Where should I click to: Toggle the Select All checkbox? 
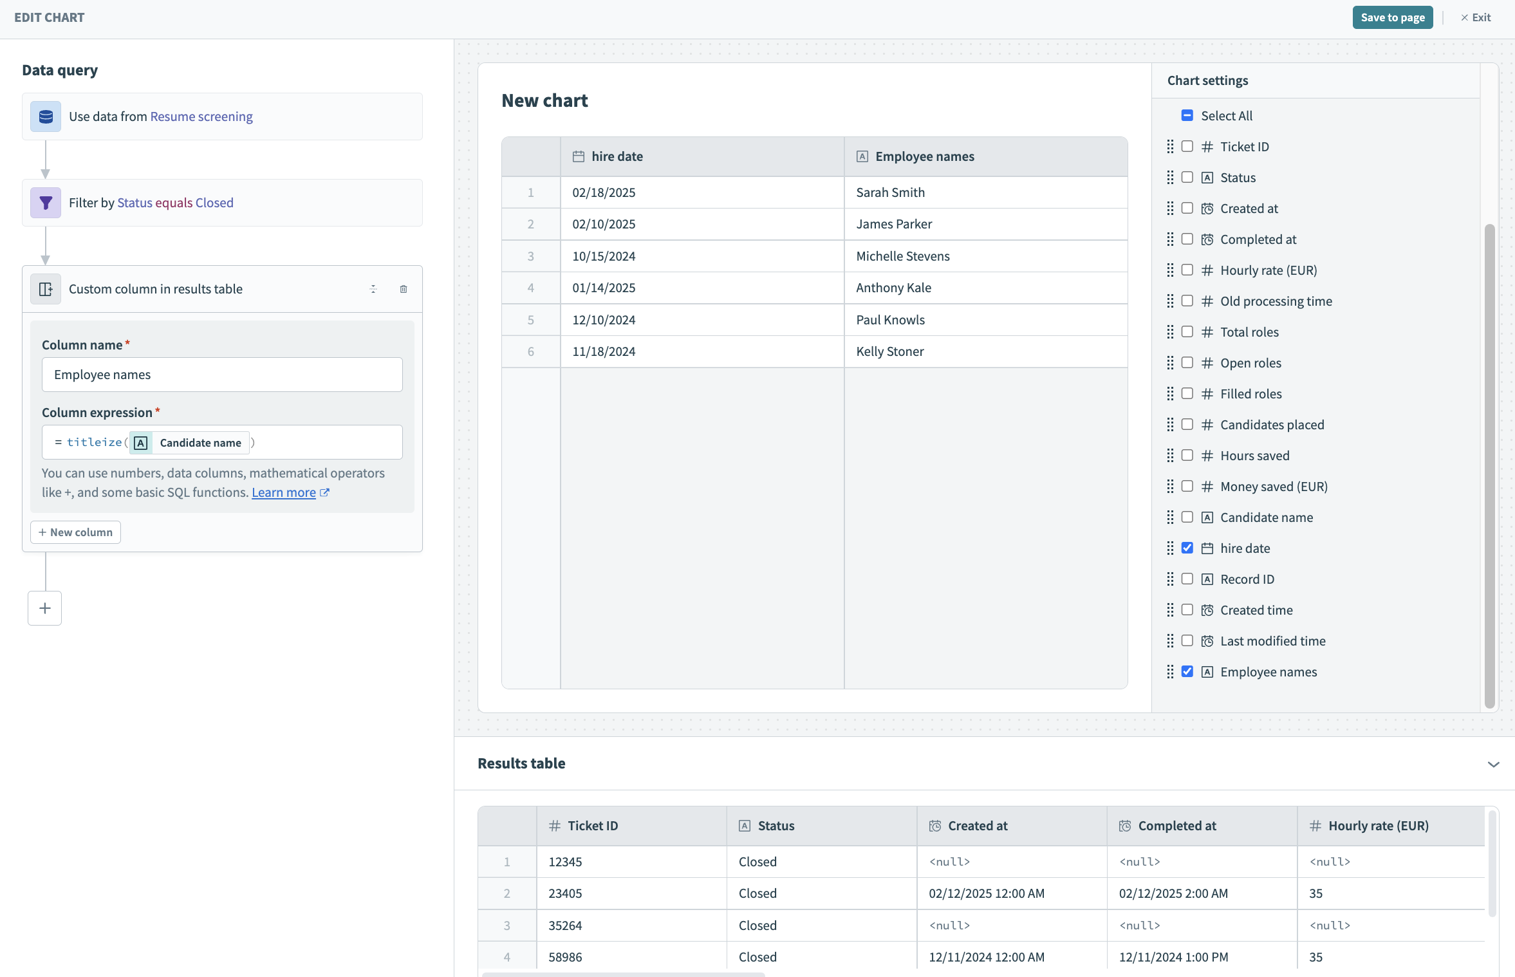pyautogui.click(x=1187, y=116)
